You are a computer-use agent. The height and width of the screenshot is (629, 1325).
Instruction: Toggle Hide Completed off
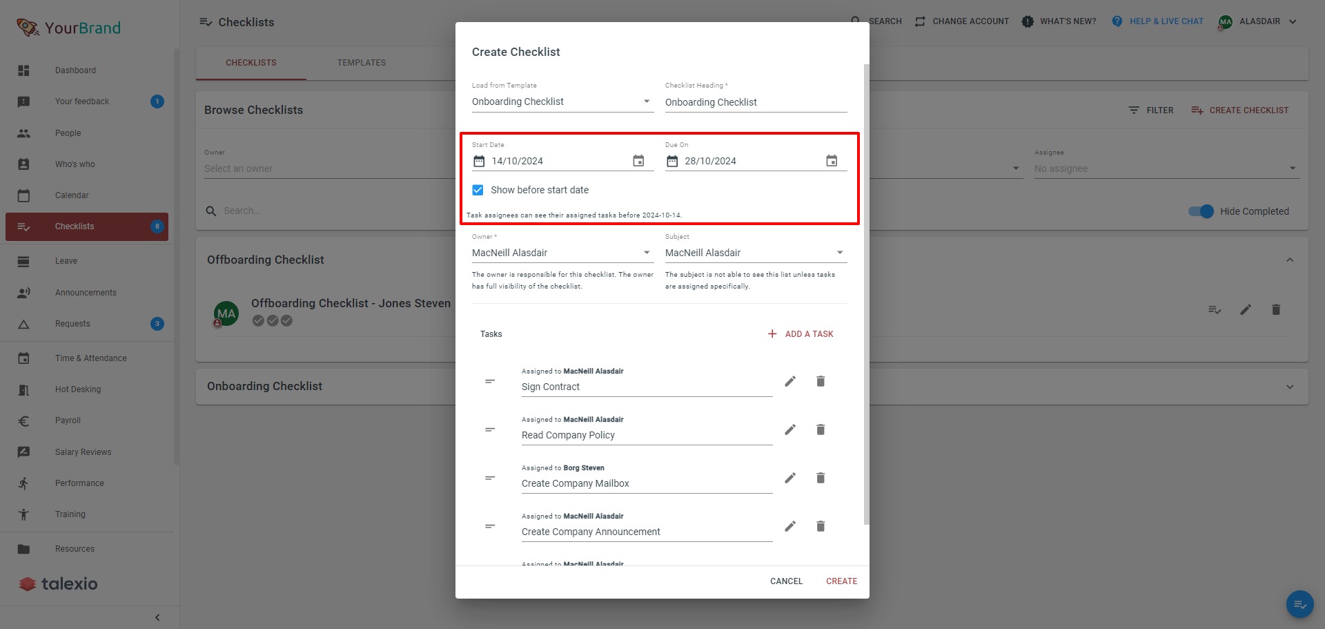pyautogui.click(x=1201, y=211)
